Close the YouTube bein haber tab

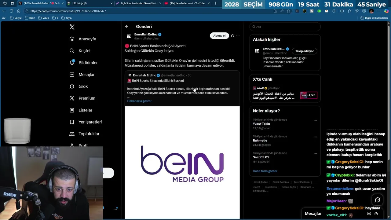(x=209, y=3)
